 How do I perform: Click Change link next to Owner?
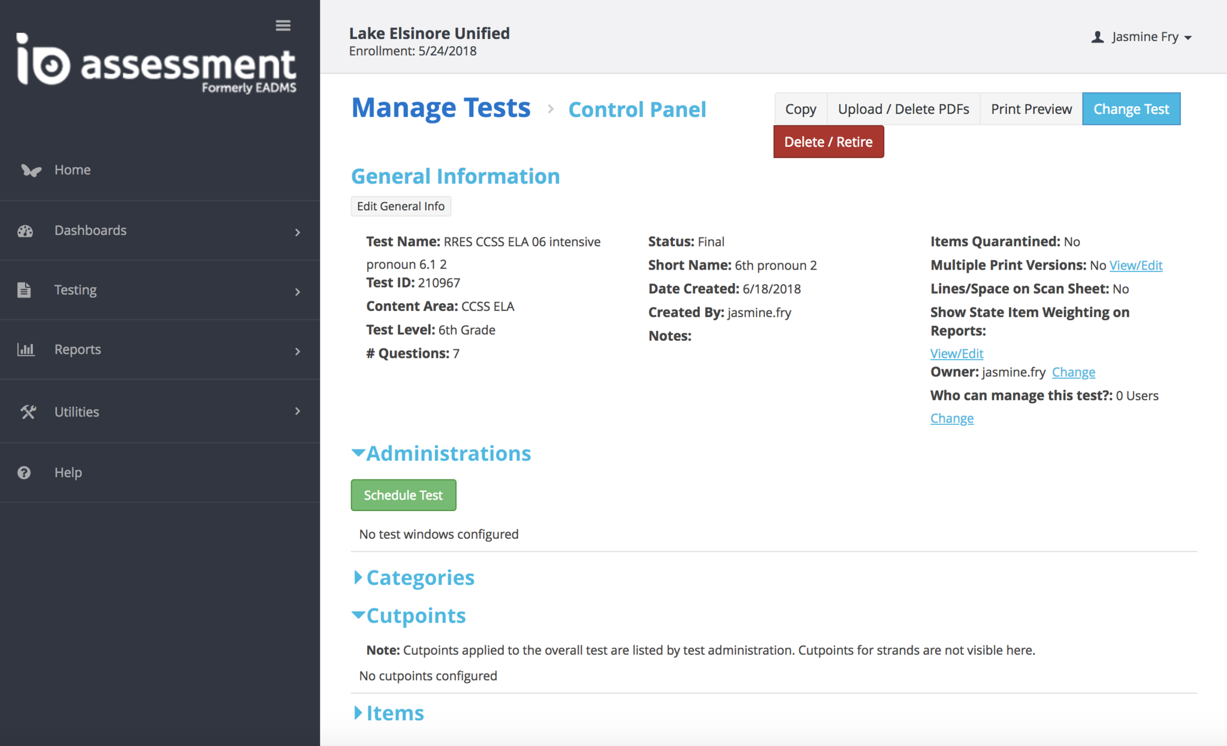pos(1073,372)
